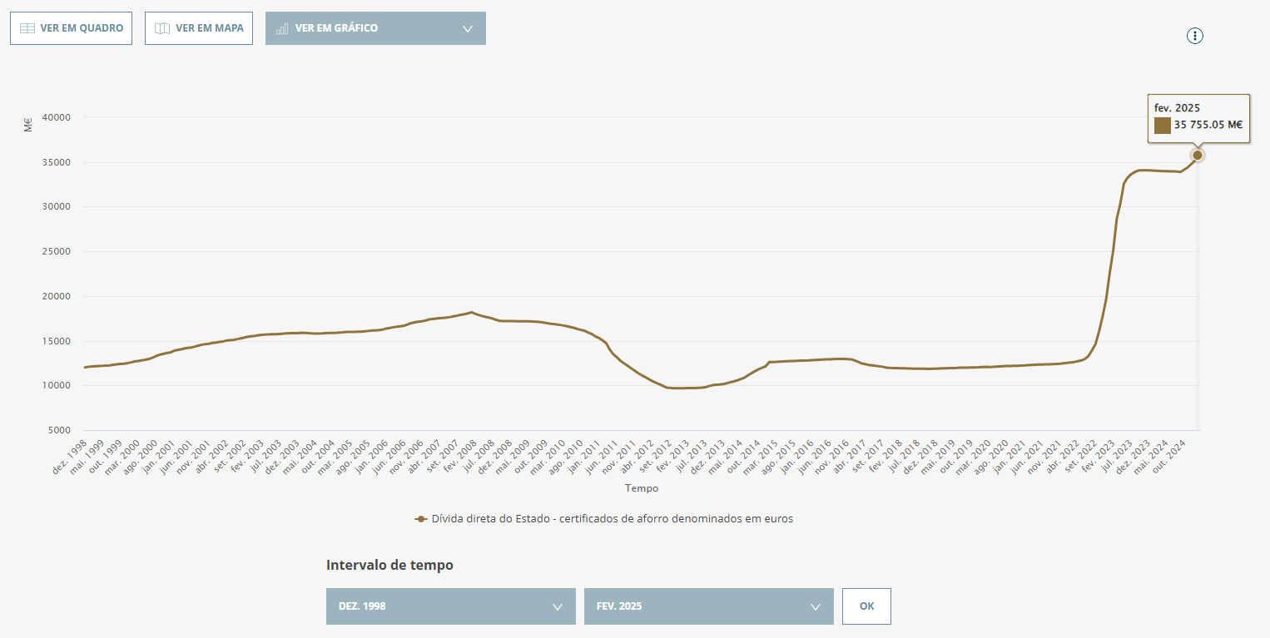1270x638 pixels.
Task: Click the Tempo axis title
Action: (642, 488)
